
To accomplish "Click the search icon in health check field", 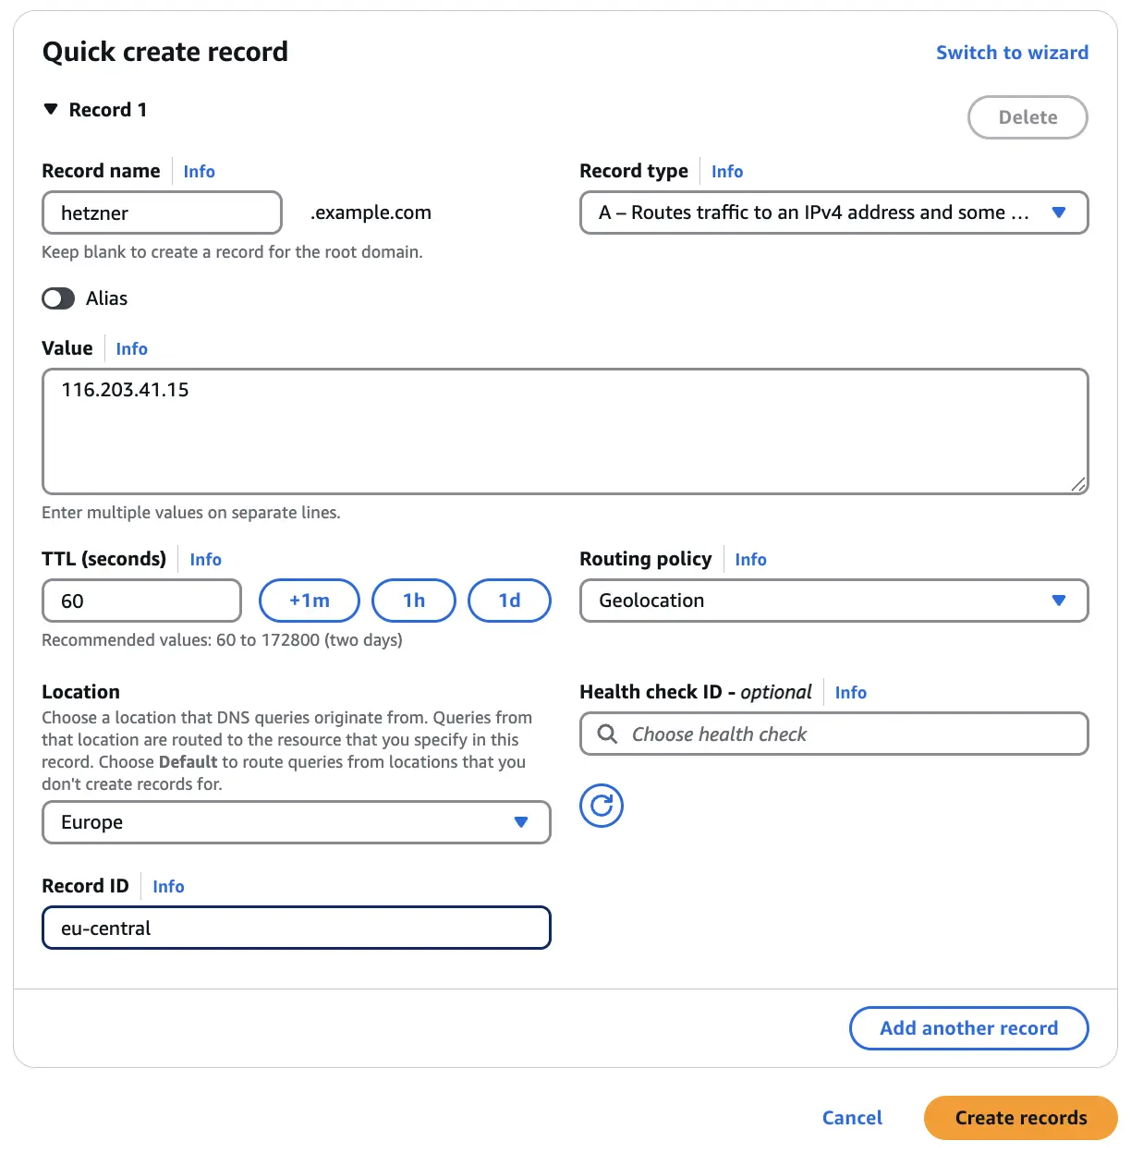I will coord(607,734).
